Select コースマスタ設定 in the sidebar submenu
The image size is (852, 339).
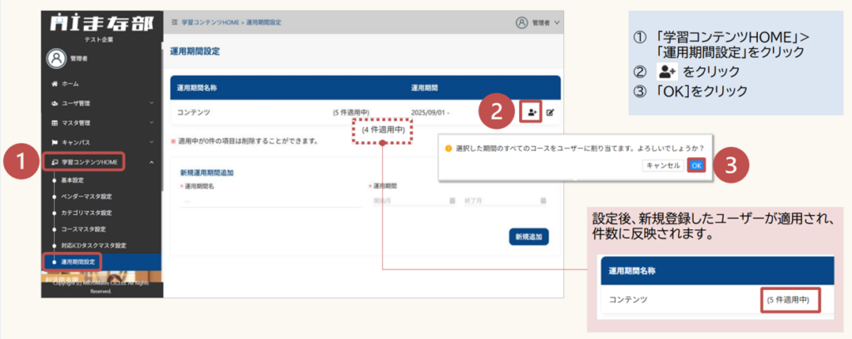(x=83, y=228)
